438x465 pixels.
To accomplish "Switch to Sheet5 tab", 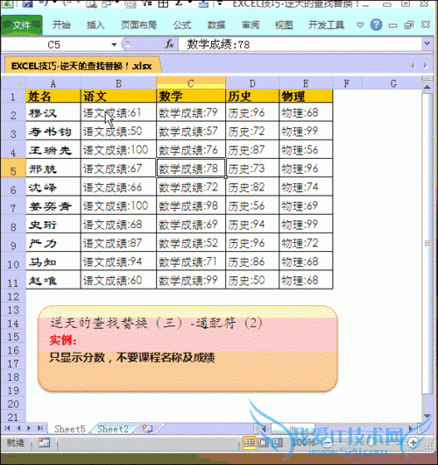I will 69,429.
